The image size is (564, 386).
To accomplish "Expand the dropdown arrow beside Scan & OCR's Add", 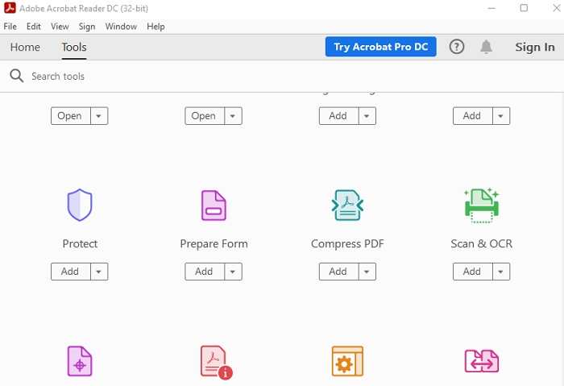I will (500, 272).
